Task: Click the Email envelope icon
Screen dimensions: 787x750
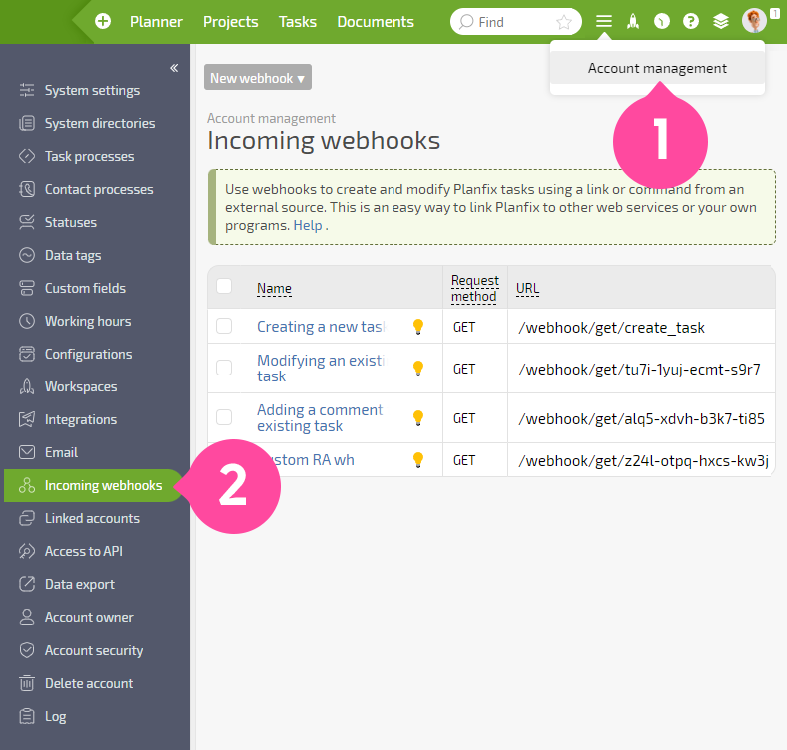Action: [x=27, y=452]
